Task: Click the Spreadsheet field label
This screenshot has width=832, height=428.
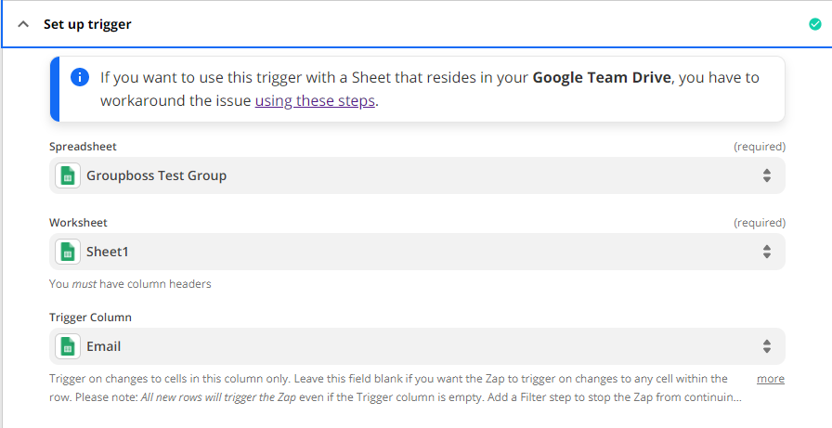Action: click(x=83, y=147)
